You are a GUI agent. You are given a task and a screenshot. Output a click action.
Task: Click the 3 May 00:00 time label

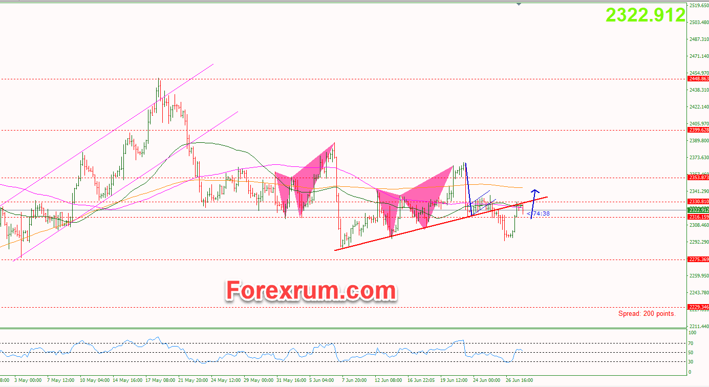pos(28,381)
